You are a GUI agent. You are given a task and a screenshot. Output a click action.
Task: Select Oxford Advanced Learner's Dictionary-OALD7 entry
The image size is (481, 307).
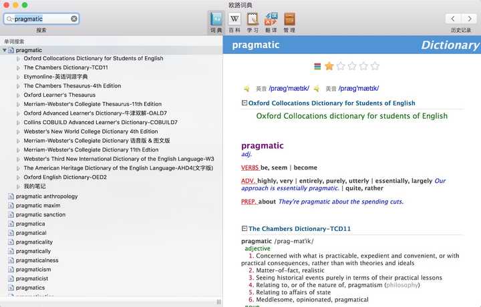pyautogui.click(x=95, y=113)
